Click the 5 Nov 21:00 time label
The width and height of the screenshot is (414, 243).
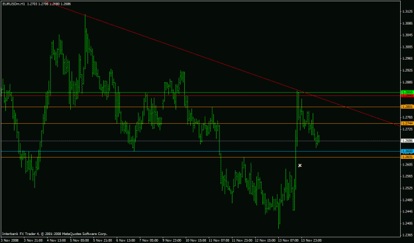click(x=103, y=240)
